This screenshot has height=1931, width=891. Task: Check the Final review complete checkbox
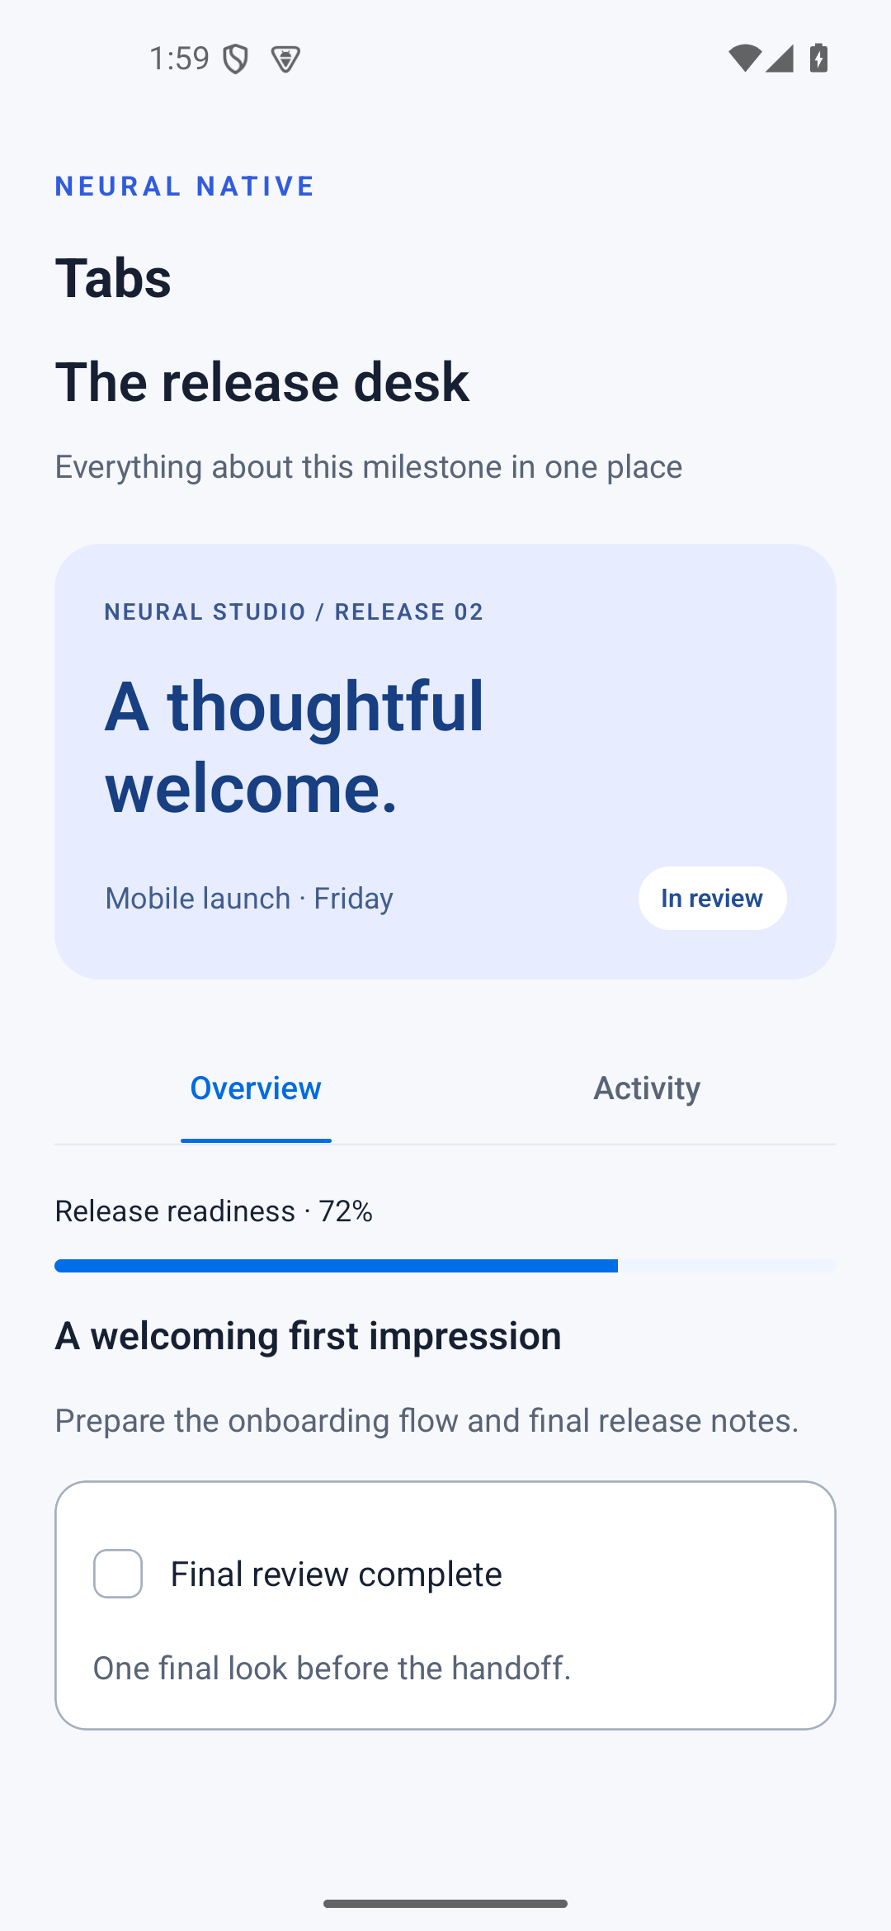pyautogui.click(x=118, y=1574)
